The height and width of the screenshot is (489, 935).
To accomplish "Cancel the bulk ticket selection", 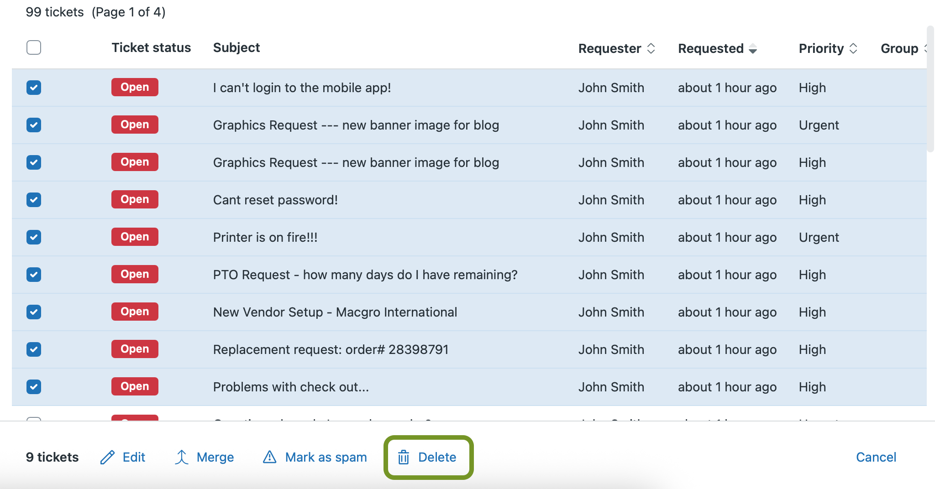I will pyautogui.click(x=876, y=457).
